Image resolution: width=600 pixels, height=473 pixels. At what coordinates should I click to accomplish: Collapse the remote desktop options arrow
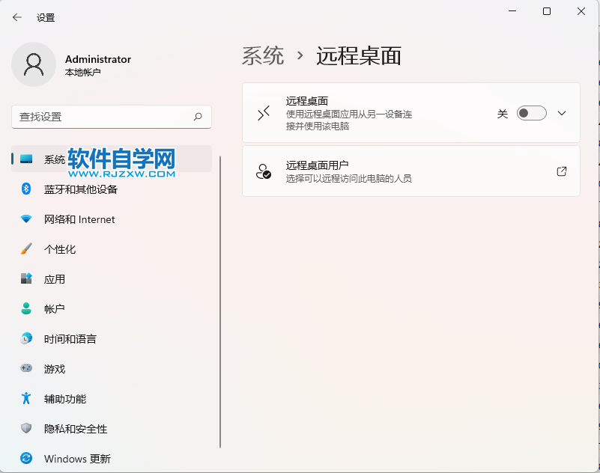[x=561, y=112]
